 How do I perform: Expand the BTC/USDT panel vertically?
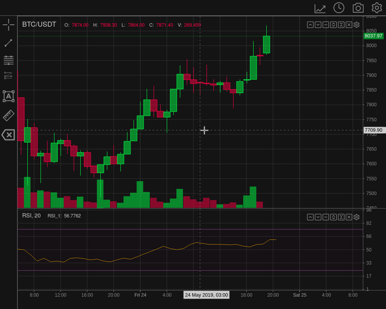(x=334, y=25)
